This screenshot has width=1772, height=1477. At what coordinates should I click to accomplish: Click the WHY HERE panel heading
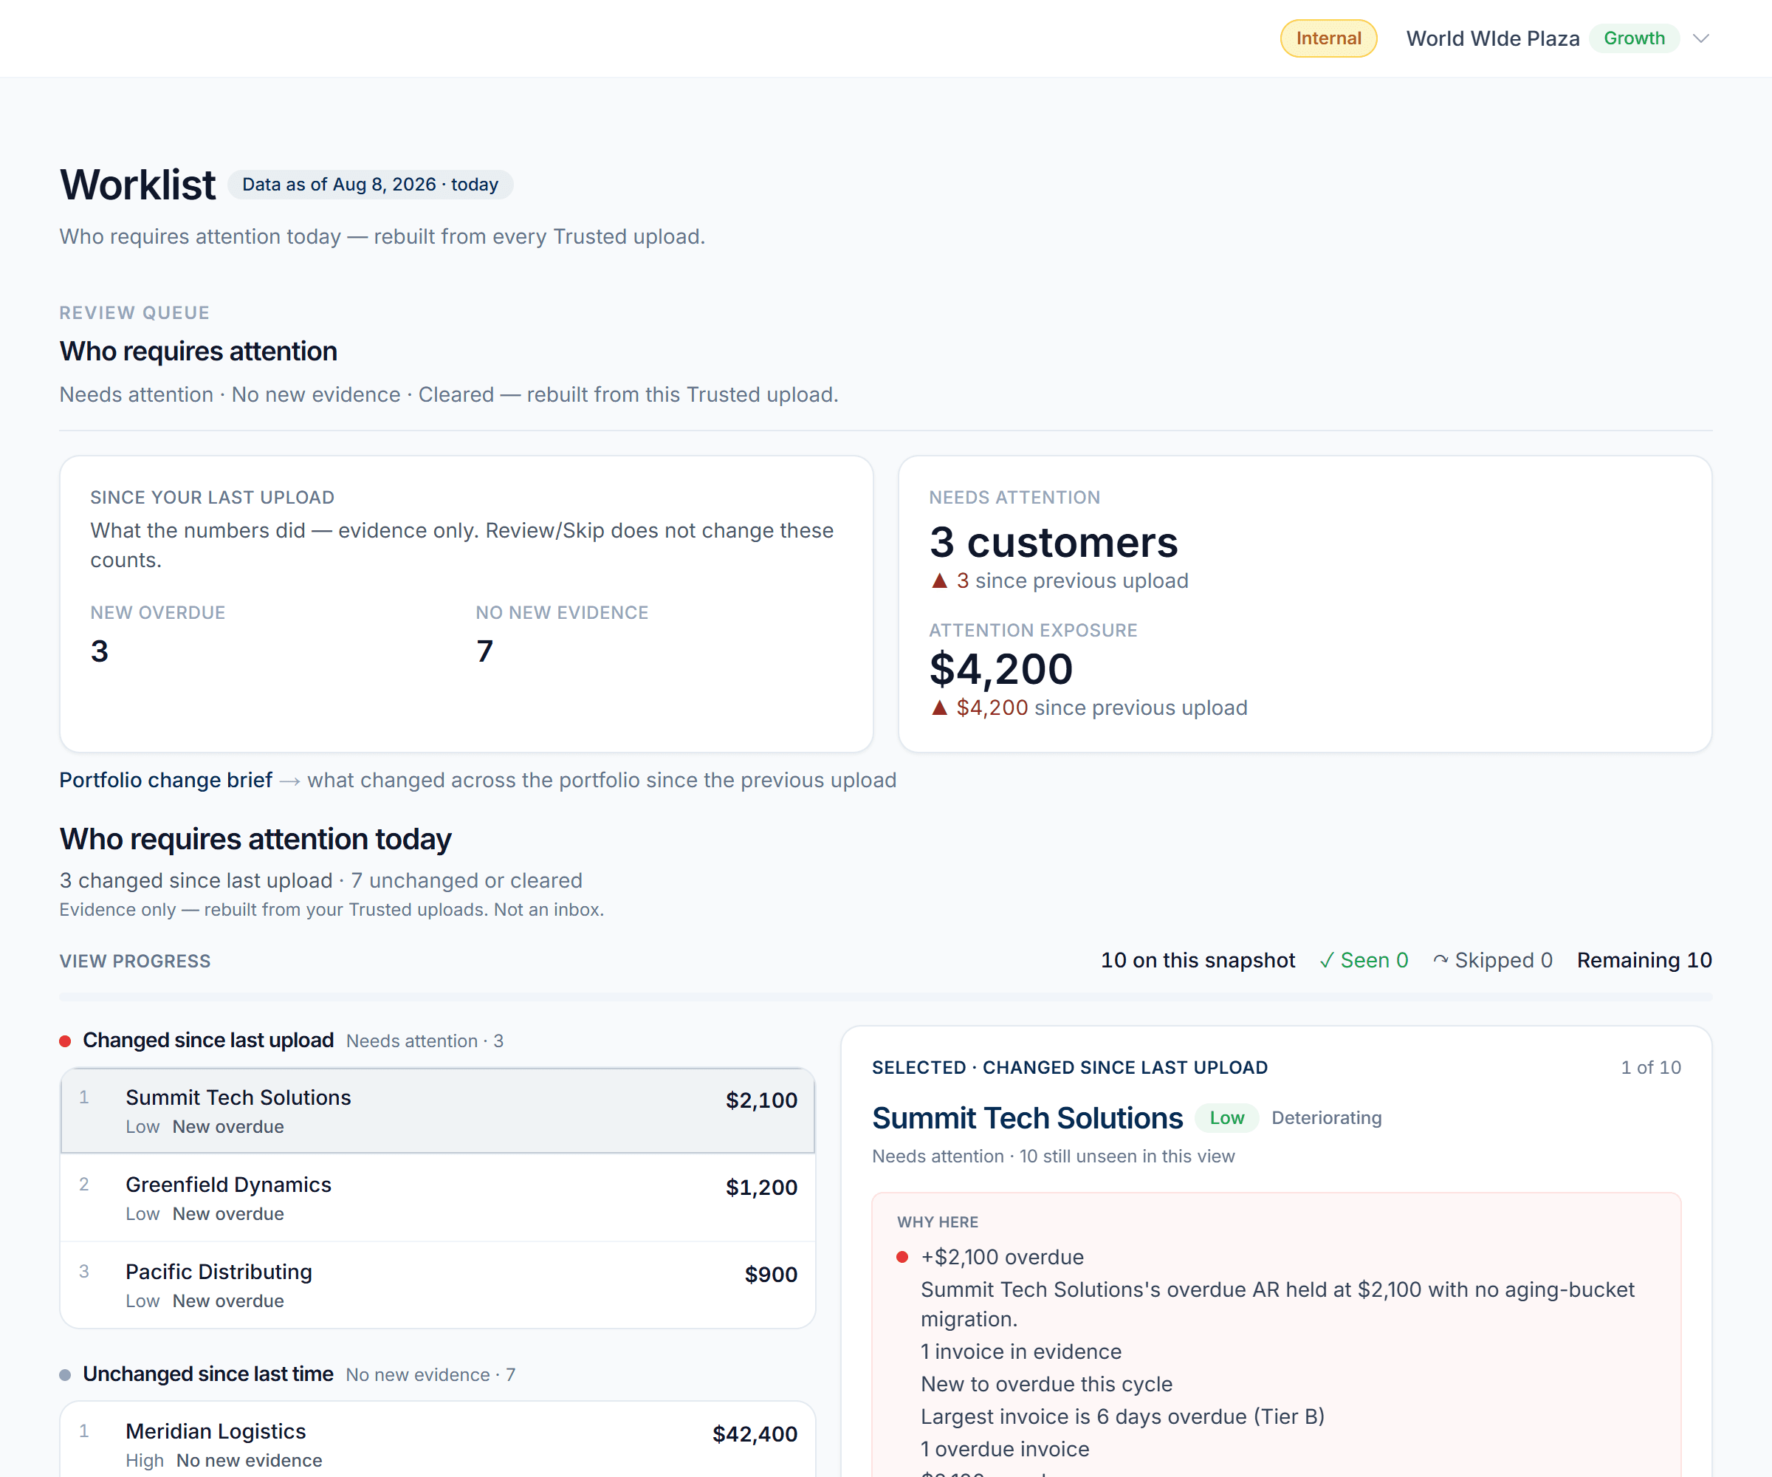point(938,1222)
